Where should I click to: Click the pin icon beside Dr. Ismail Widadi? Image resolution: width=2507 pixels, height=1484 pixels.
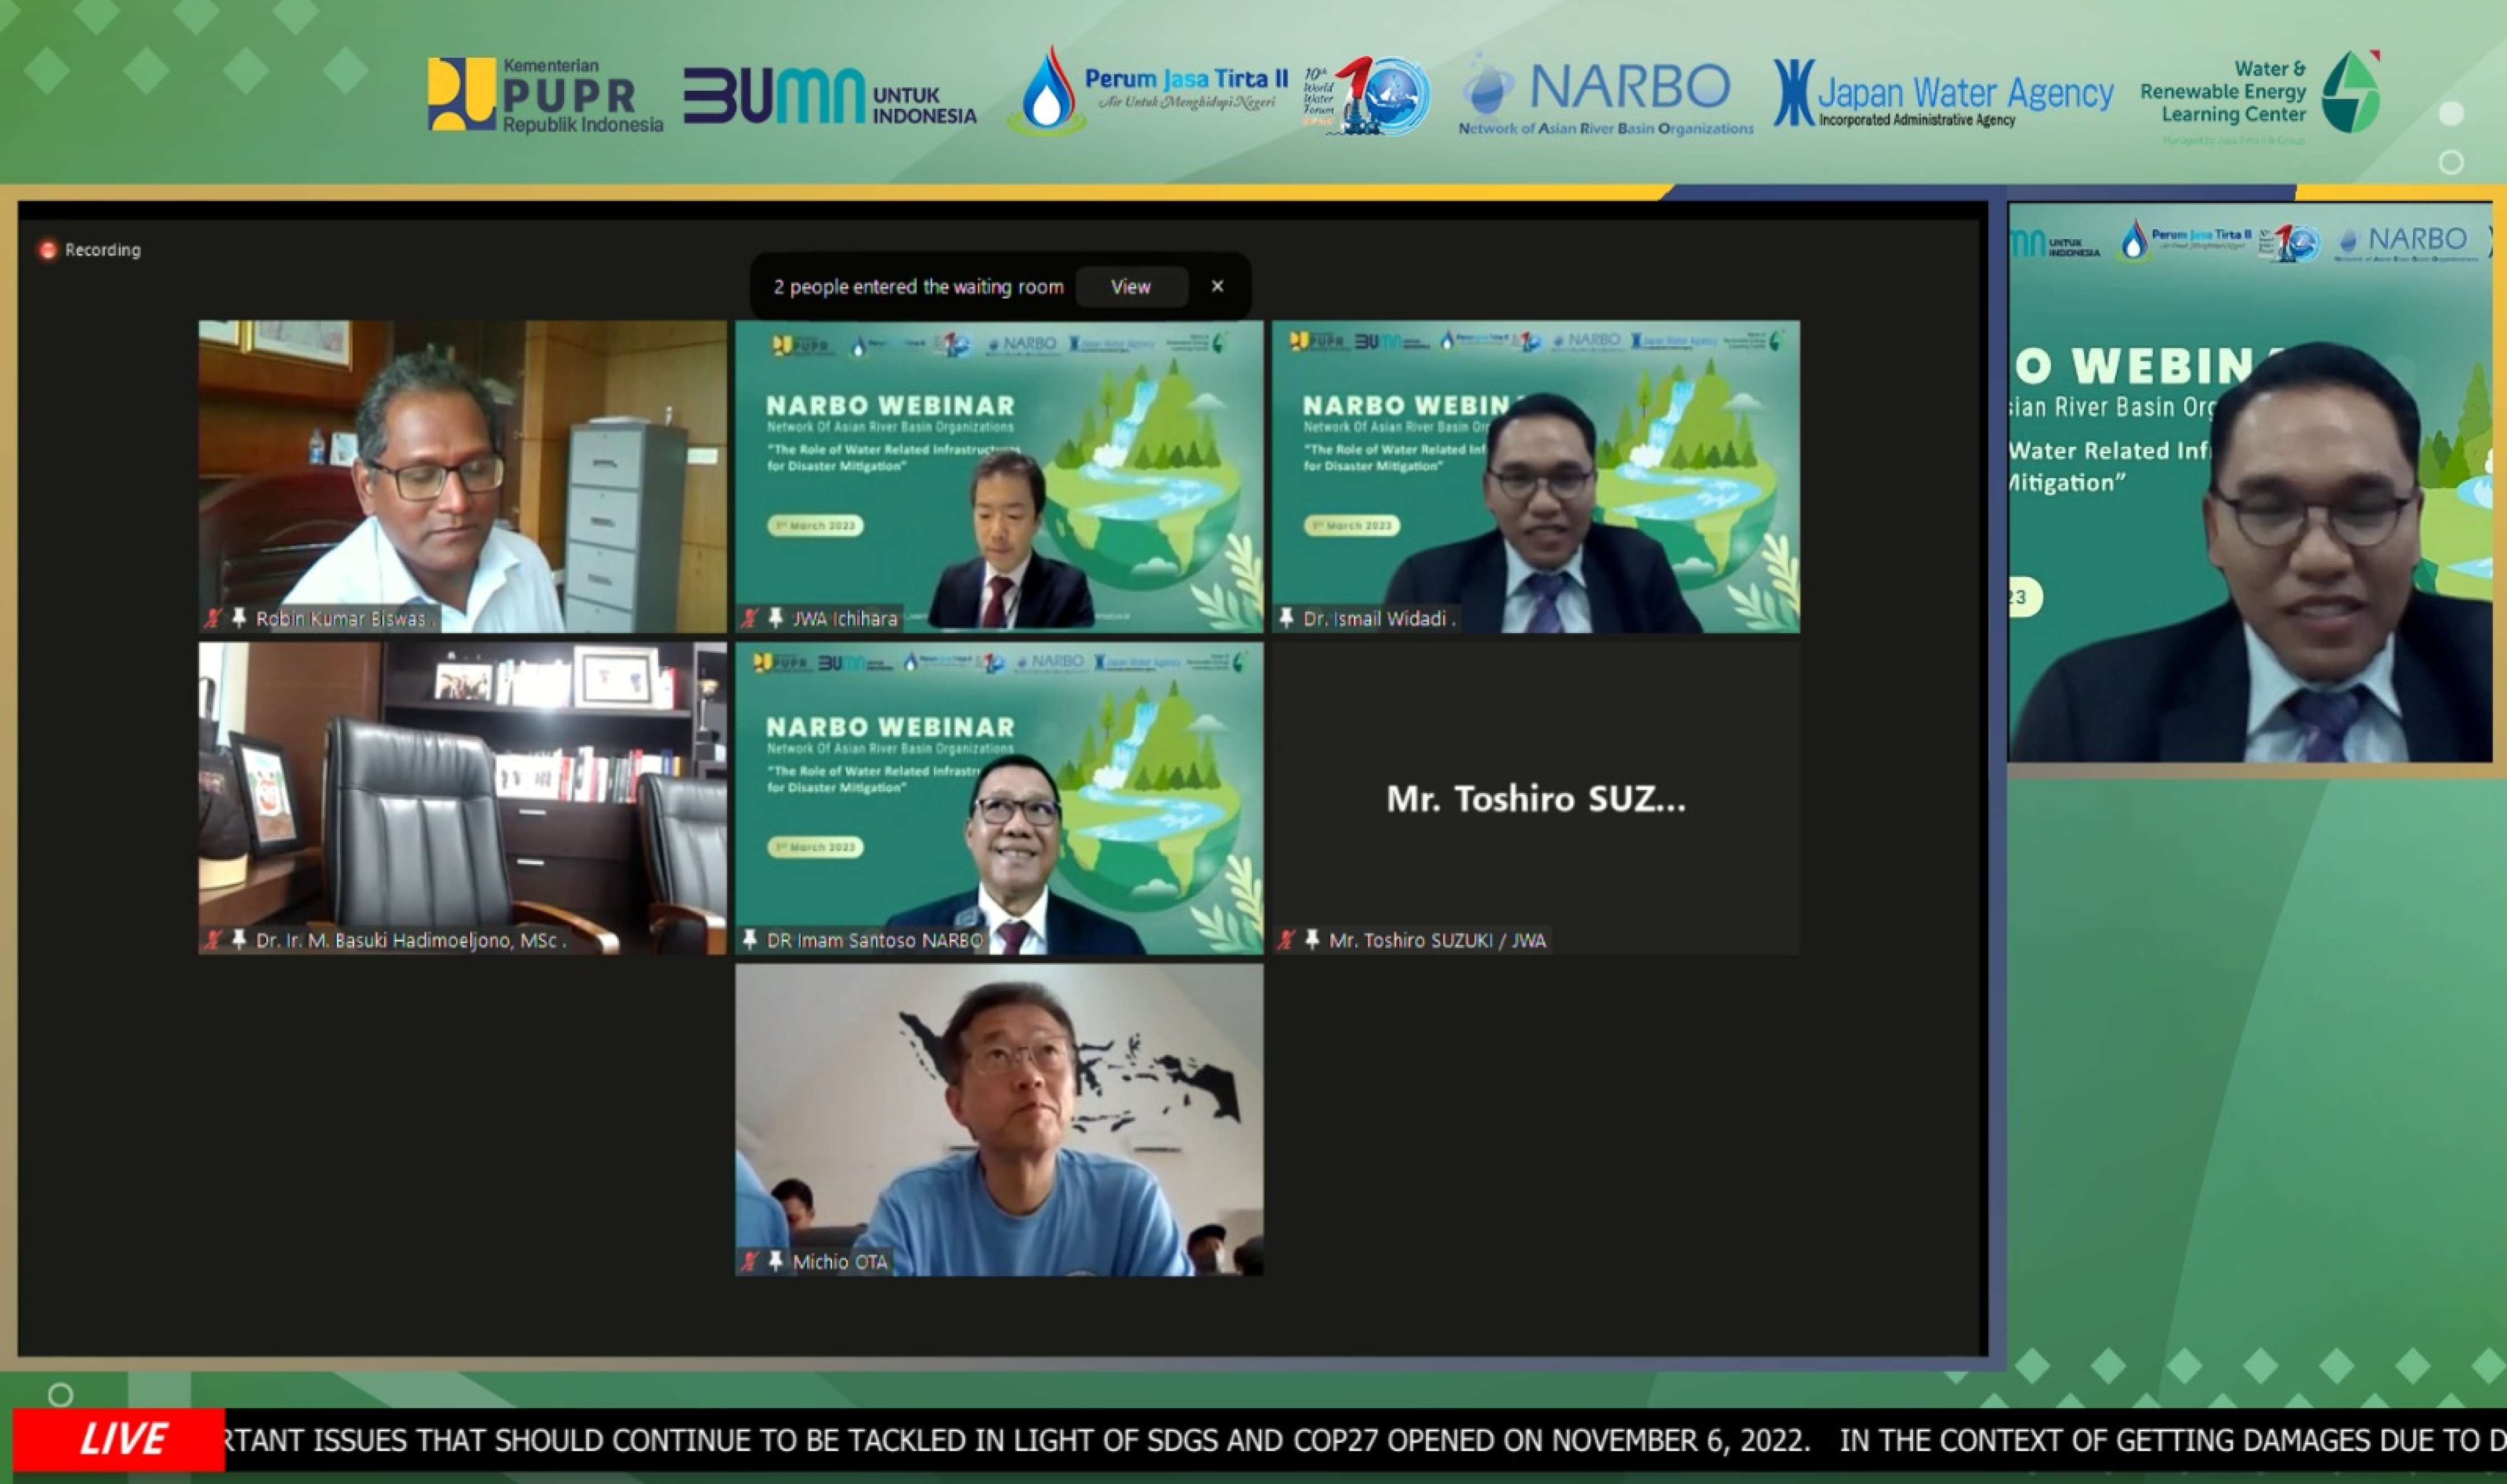pyautogui.click(x=1286, y=618)
